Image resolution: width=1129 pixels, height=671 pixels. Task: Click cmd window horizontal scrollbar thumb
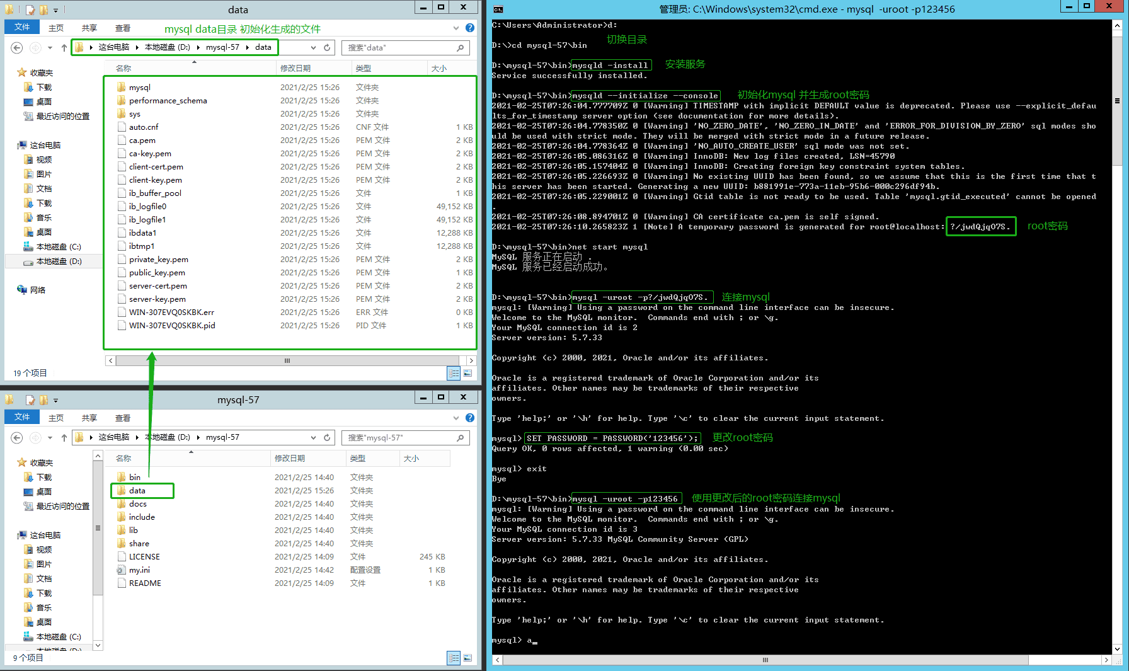point(765,660)
